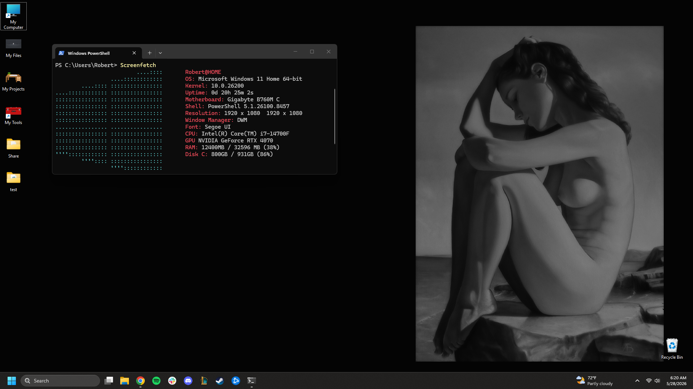Open Steam from the taskbar
This screenshot has width=693, height=389.
click(x=220, y=381)
